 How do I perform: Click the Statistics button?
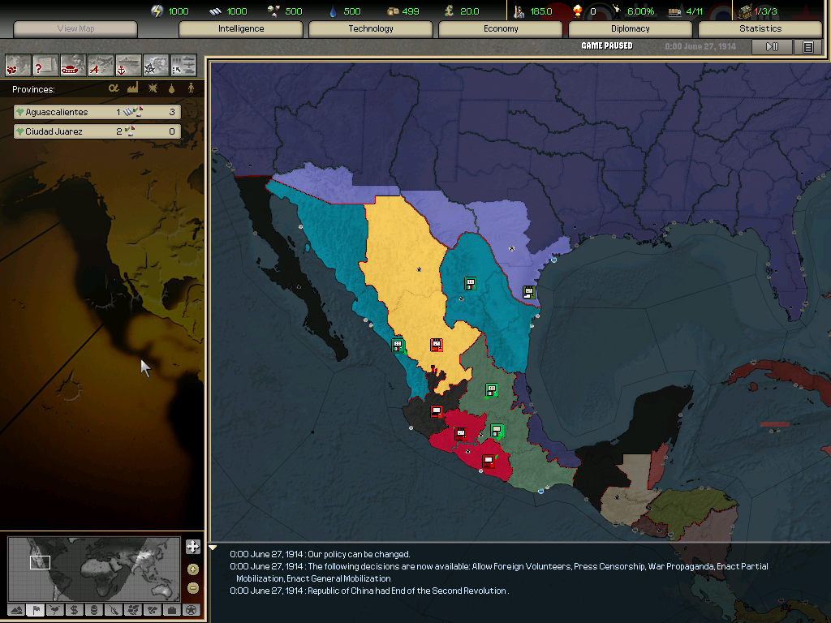(x=760, y=28)
